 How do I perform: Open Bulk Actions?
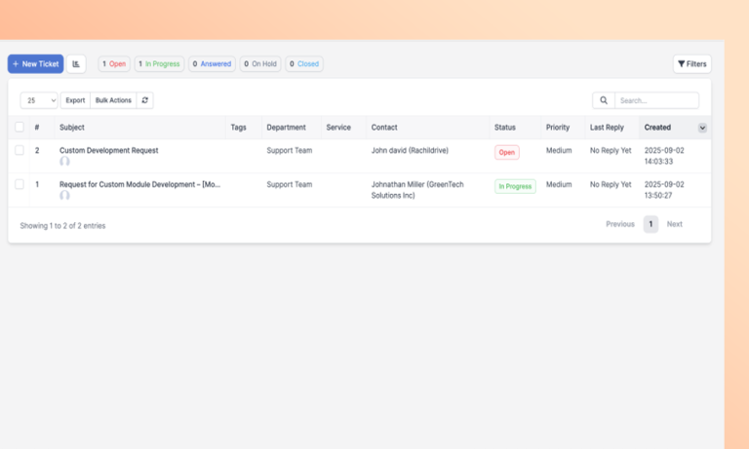click(x=113, y=100)
